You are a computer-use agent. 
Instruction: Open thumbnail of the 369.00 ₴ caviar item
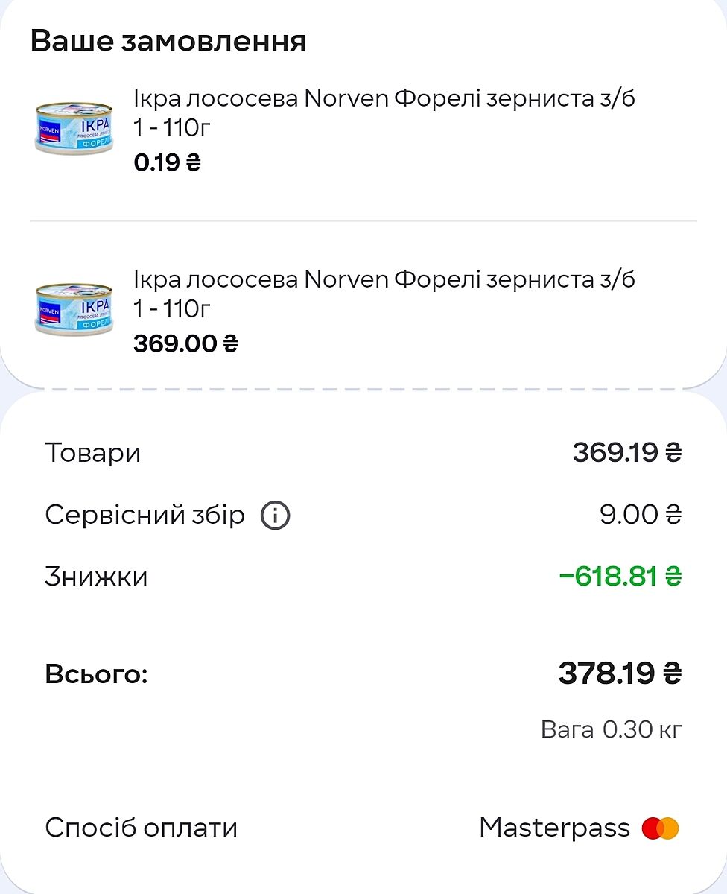click(73, 309)
